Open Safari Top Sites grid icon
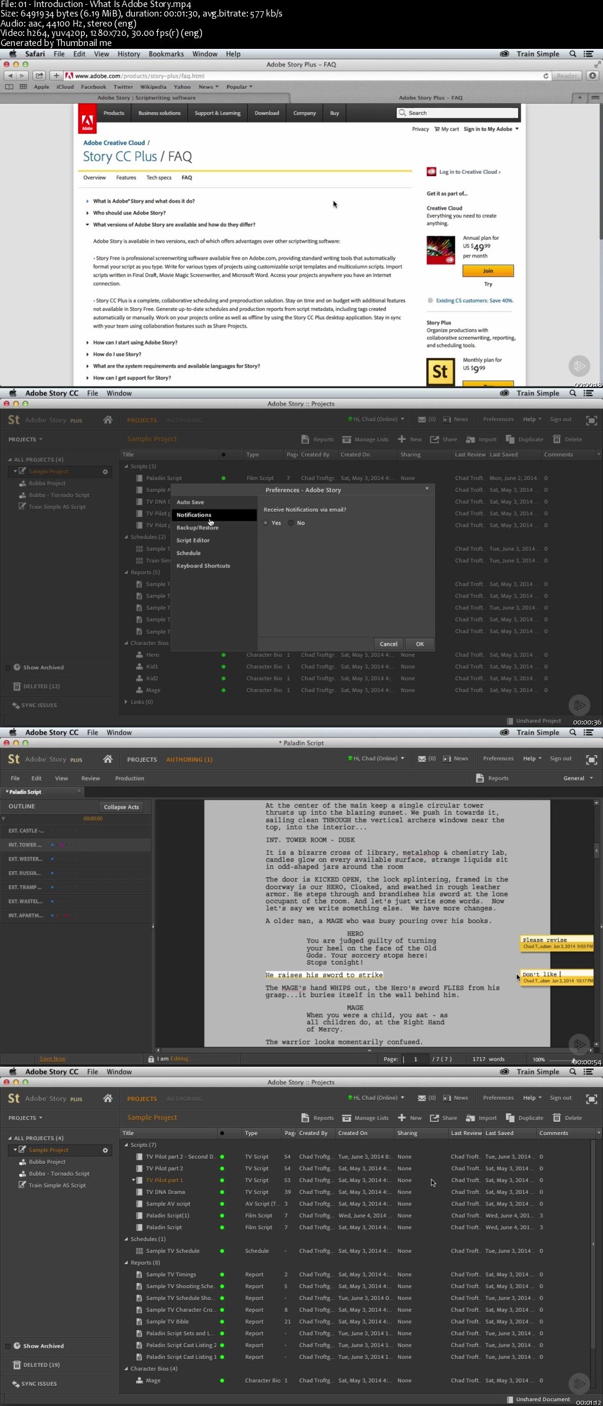Screen dimensions: 603x1406 coord(24,87)
